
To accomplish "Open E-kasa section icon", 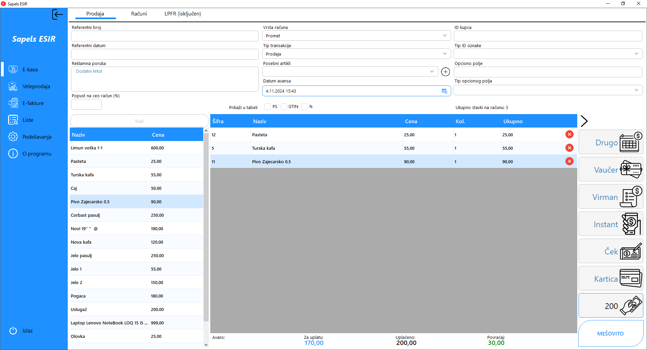I will (13, 69).
